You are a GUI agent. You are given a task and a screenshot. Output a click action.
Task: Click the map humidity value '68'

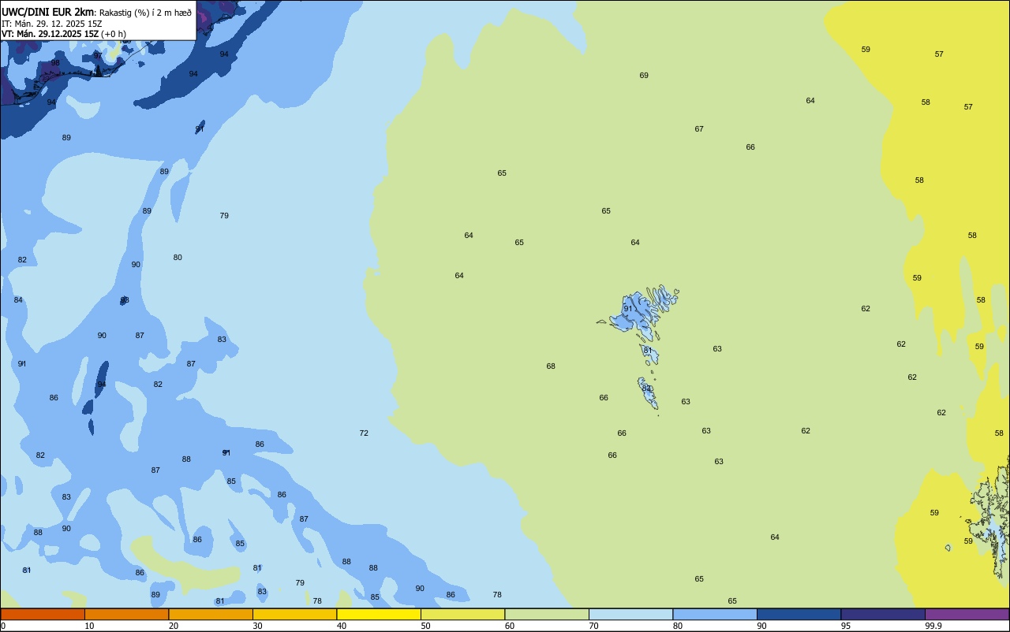tap(551, 366)
